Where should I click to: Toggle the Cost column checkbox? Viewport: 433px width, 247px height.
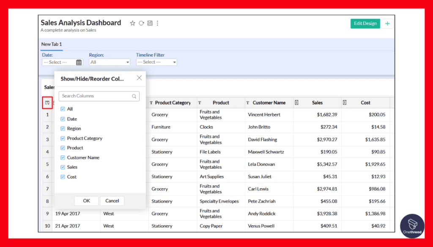coord(63,177)
